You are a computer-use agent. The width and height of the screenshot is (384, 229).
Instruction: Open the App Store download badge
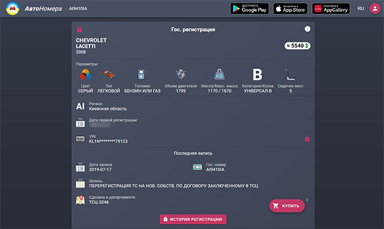(290, 9)
